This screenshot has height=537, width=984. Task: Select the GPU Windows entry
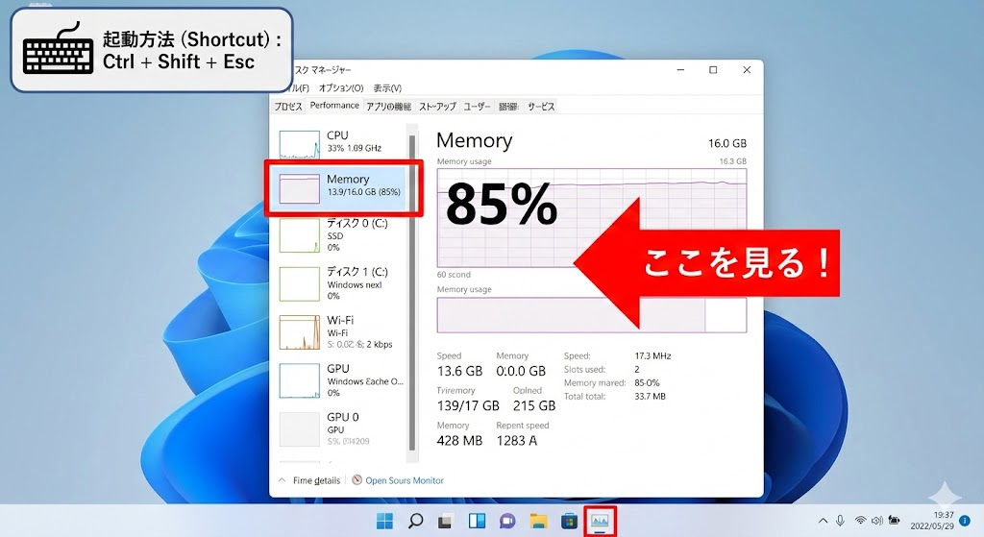(343, 379)
